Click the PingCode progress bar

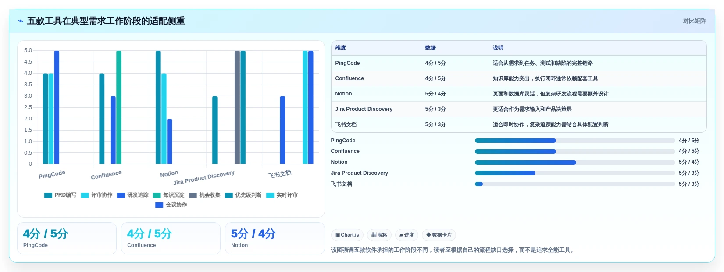[575, 141]
